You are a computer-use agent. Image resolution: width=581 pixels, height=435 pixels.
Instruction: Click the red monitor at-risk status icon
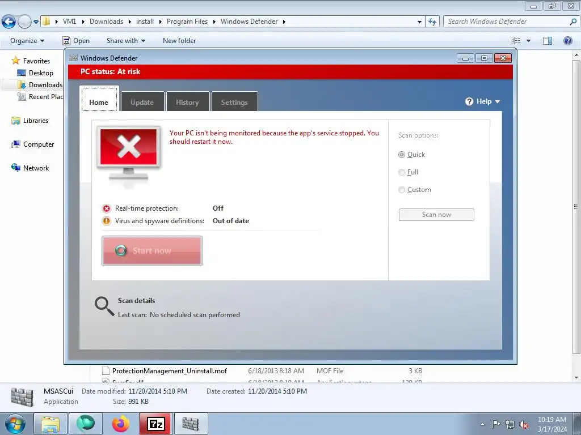(129, 153)
